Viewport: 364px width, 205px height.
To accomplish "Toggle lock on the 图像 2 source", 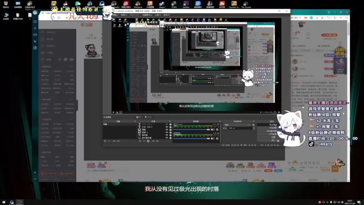I will coord(170,133).
